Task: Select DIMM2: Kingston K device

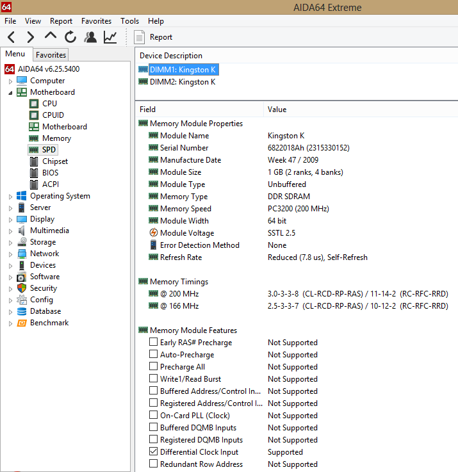Action: pyautogui.click(x=183, y=82)
